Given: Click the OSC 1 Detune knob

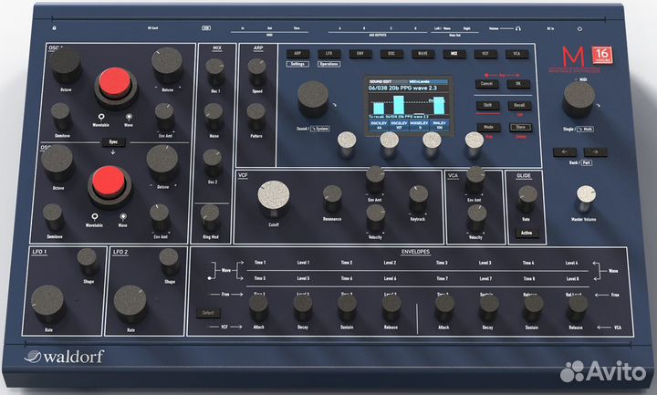Looking at the screenshot, I should pos(167,65).
